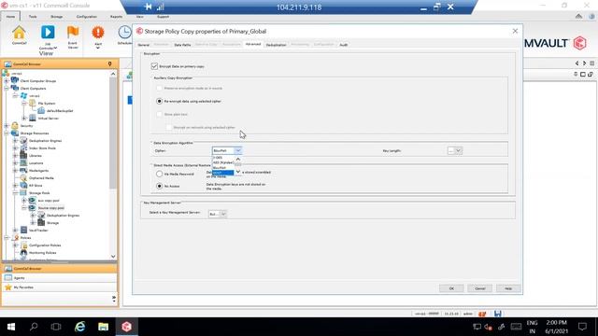Open the CommCell home ribbon icon
The image size is (598, 336).
[x=19, y=33]
